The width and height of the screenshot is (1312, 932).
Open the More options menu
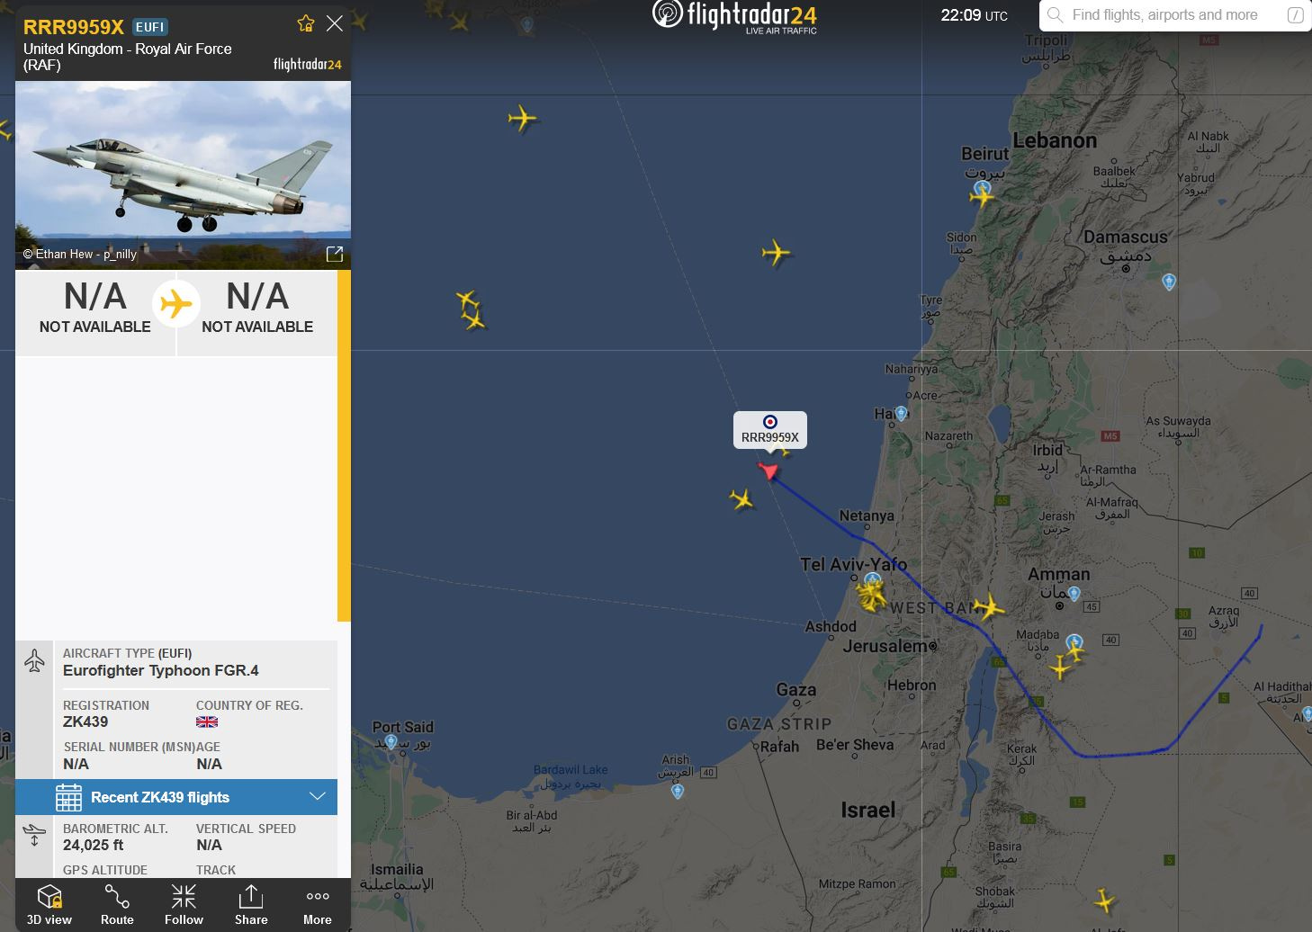(318, 905)
